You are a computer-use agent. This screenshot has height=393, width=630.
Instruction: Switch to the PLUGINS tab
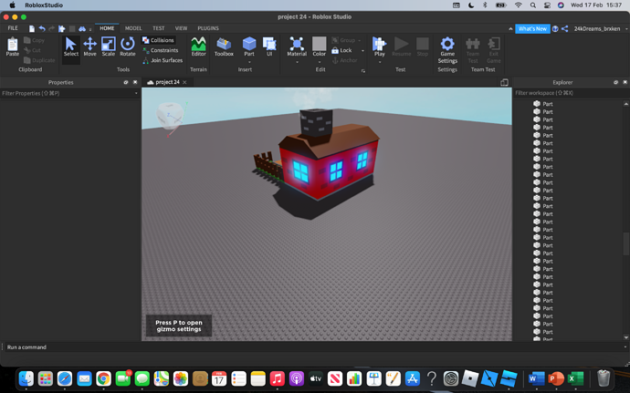(x=208, y=28)
